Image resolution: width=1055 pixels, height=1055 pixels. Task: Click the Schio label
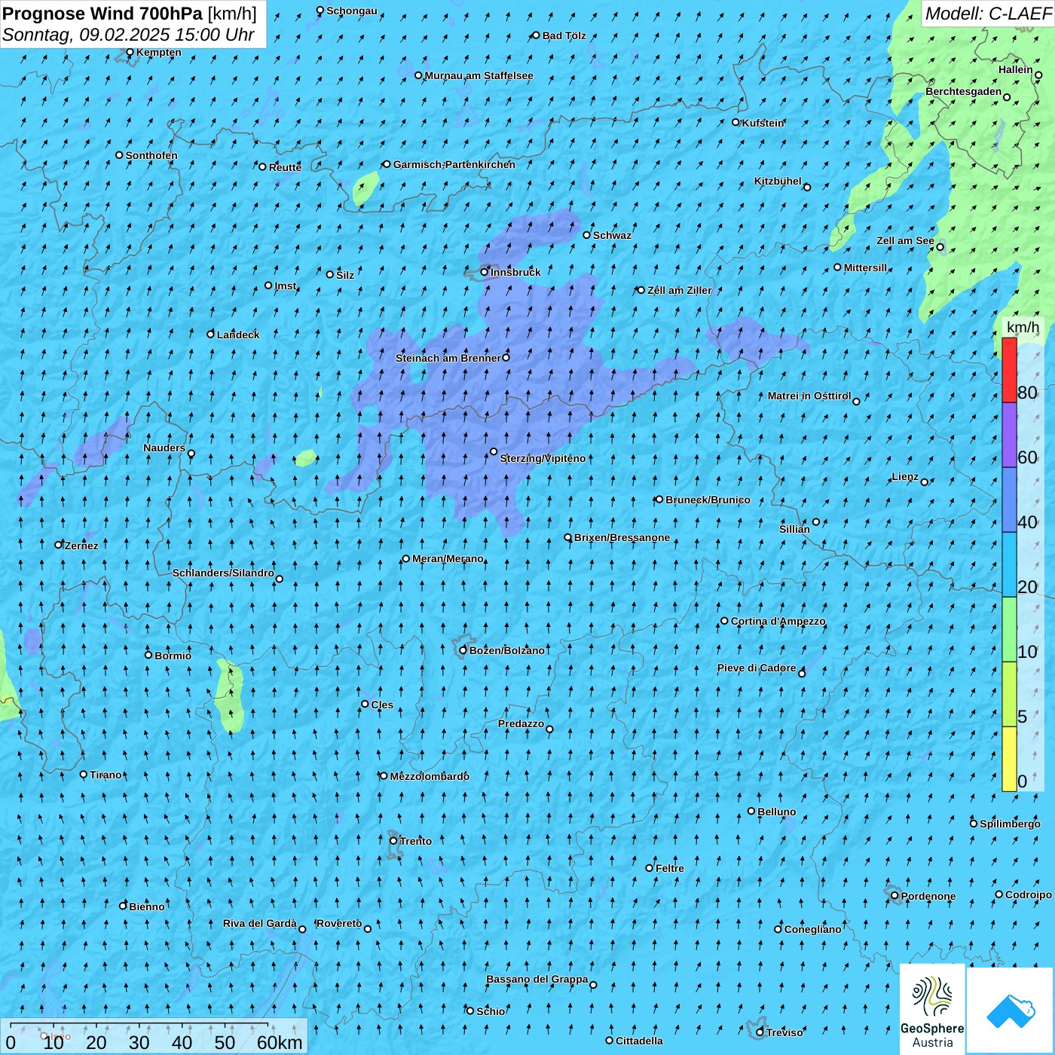[491, 1011]
